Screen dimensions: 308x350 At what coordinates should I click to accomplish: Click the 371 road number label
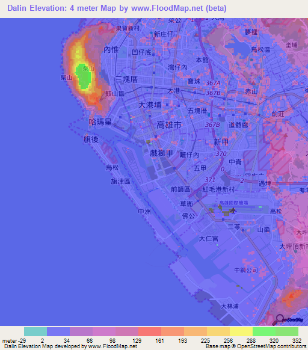tap(210, 180)
